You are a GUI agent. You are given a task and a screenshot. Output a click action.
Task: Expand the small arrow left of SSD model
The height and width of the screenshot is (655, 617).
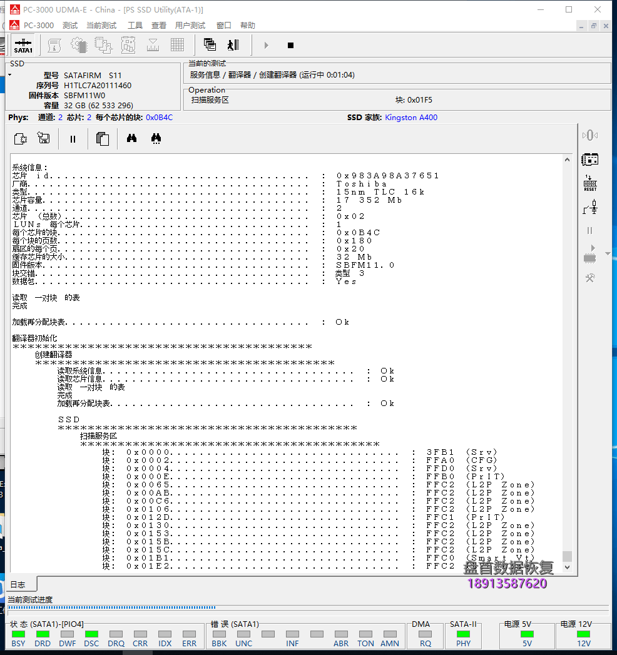pos(9,75)
